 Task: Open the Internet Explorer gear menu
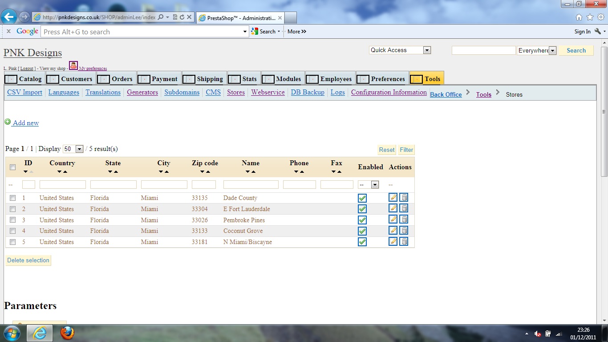coord(601,17)
